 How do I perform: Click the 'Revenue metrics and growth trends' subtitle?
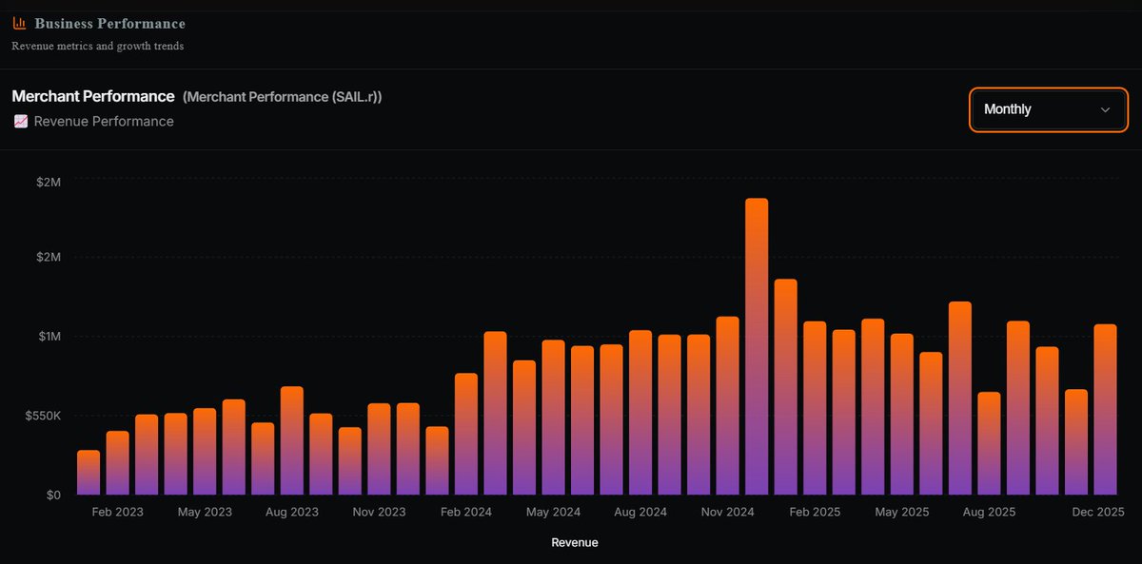[98, 46]
